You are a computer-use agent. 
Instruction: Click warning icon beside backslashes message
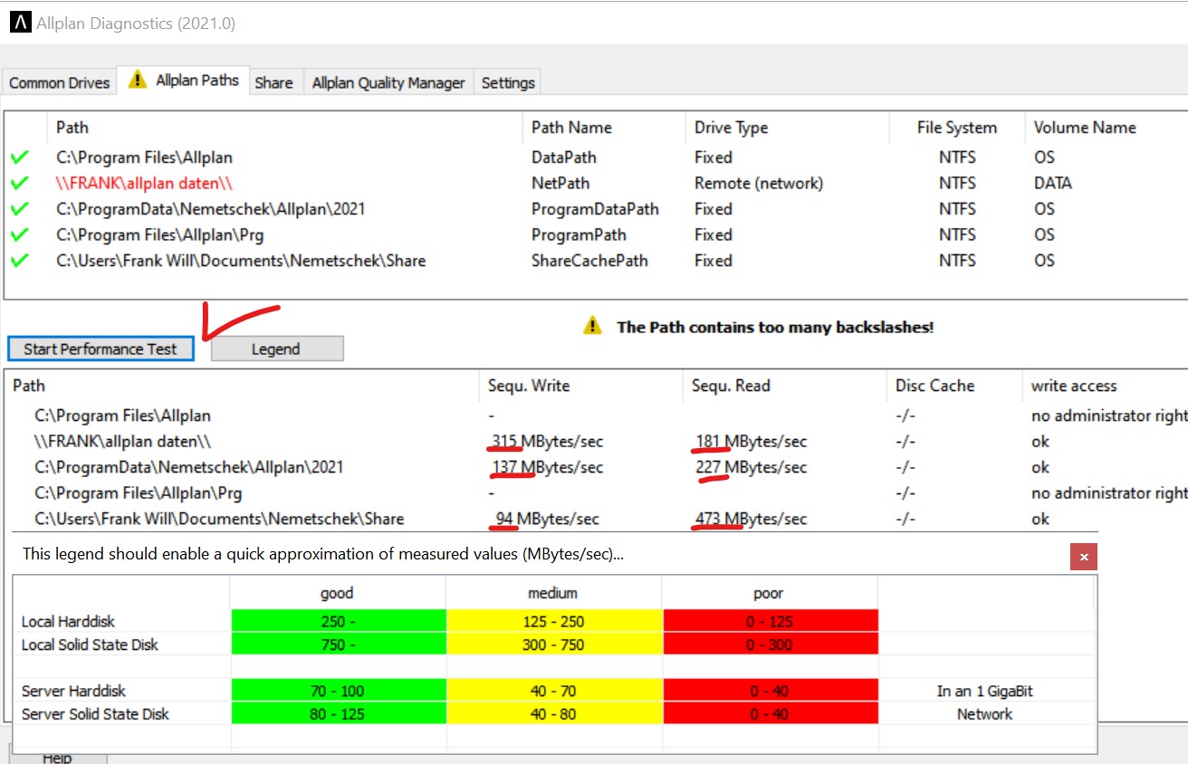pos(592,327)
